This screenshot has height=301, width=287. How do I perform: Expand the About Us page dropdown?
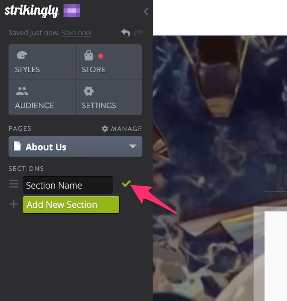(75, 147)
